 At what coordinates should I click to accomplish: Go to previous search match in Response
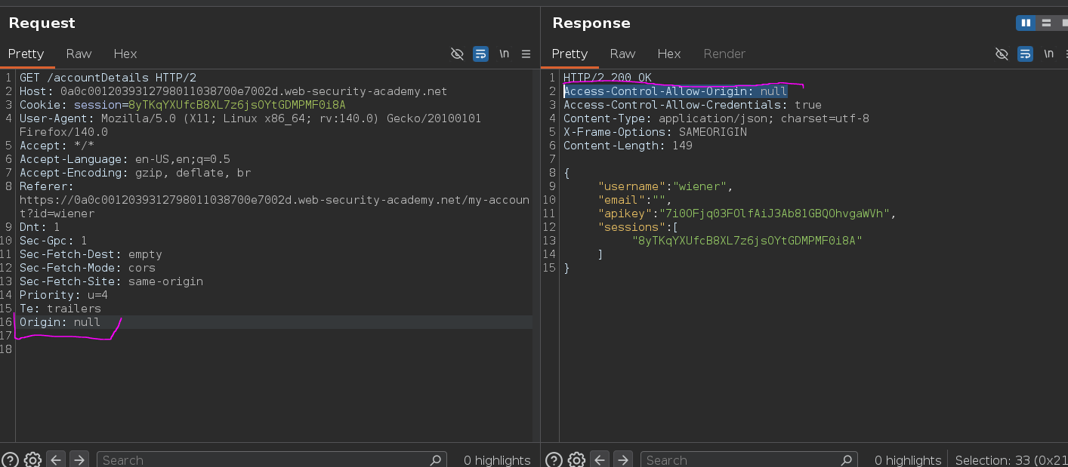(x=600, y=459)
